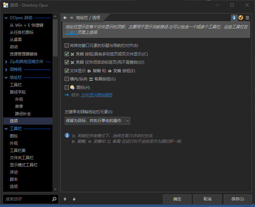Collapse the DOpus 启动 category
Screen dimensions: 255x207
6,18
